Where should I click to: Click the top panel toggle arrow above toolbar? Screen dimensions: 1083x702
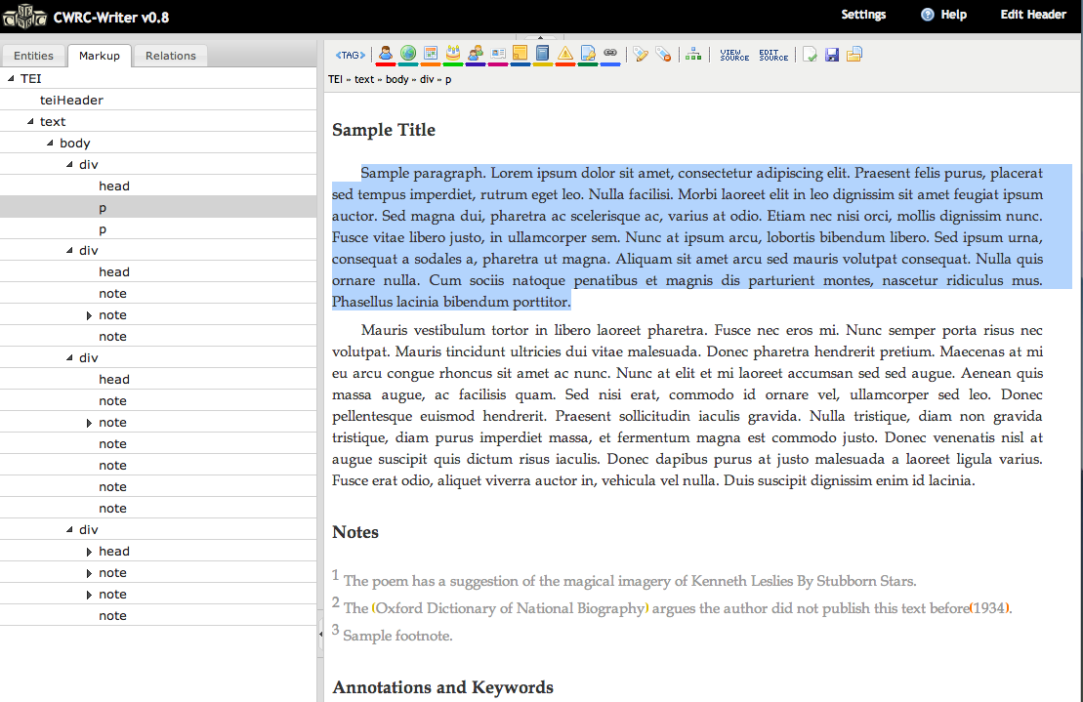pos(540,37)
